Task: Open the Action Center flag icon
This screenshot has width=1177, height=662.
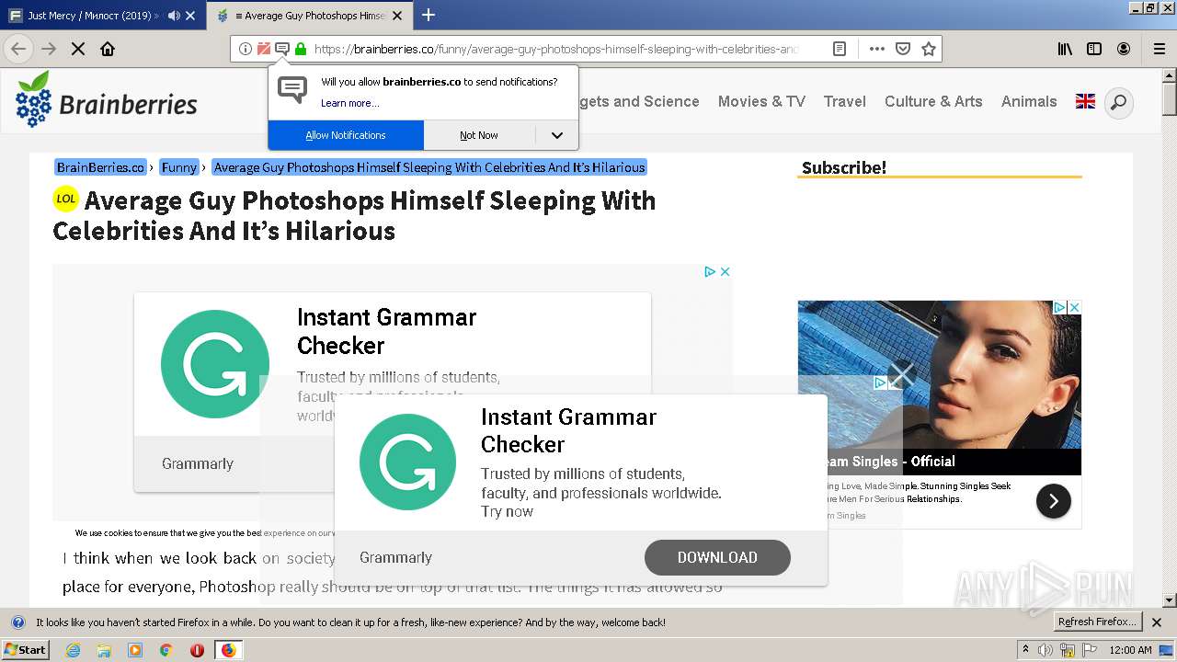Action: [x=1088, y=650]
